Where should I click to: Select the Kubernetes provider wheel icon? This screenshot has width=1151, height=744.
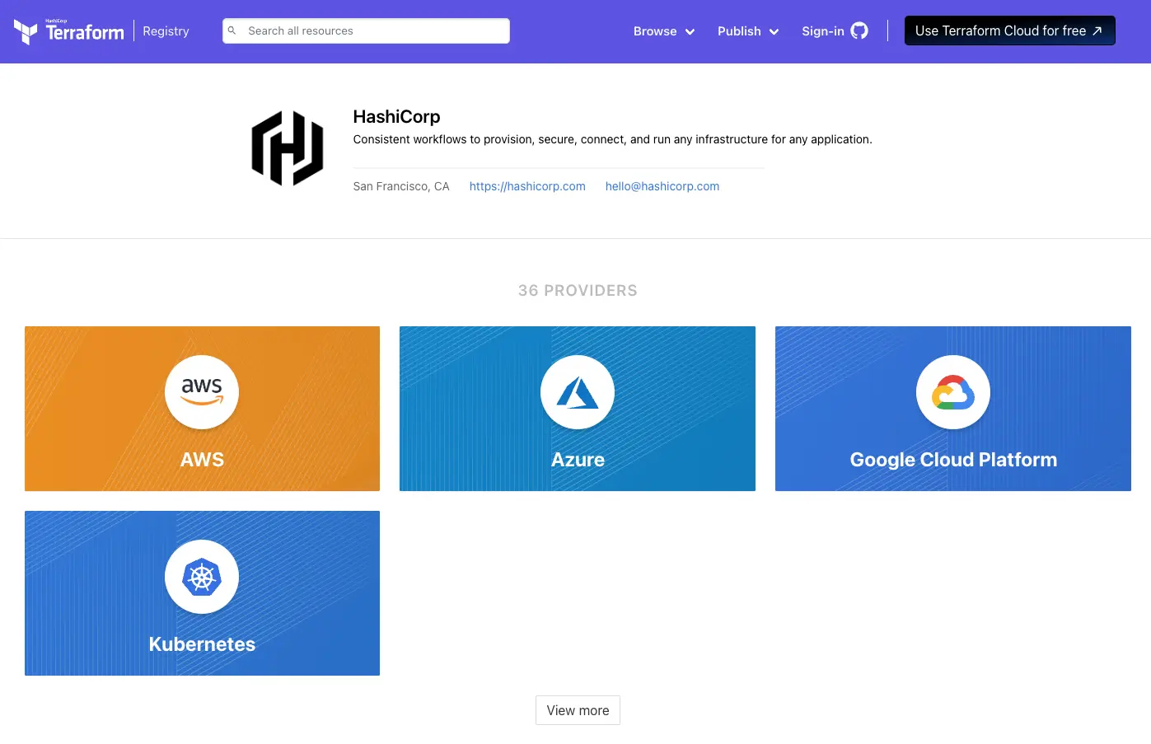[x=202, y=577]
